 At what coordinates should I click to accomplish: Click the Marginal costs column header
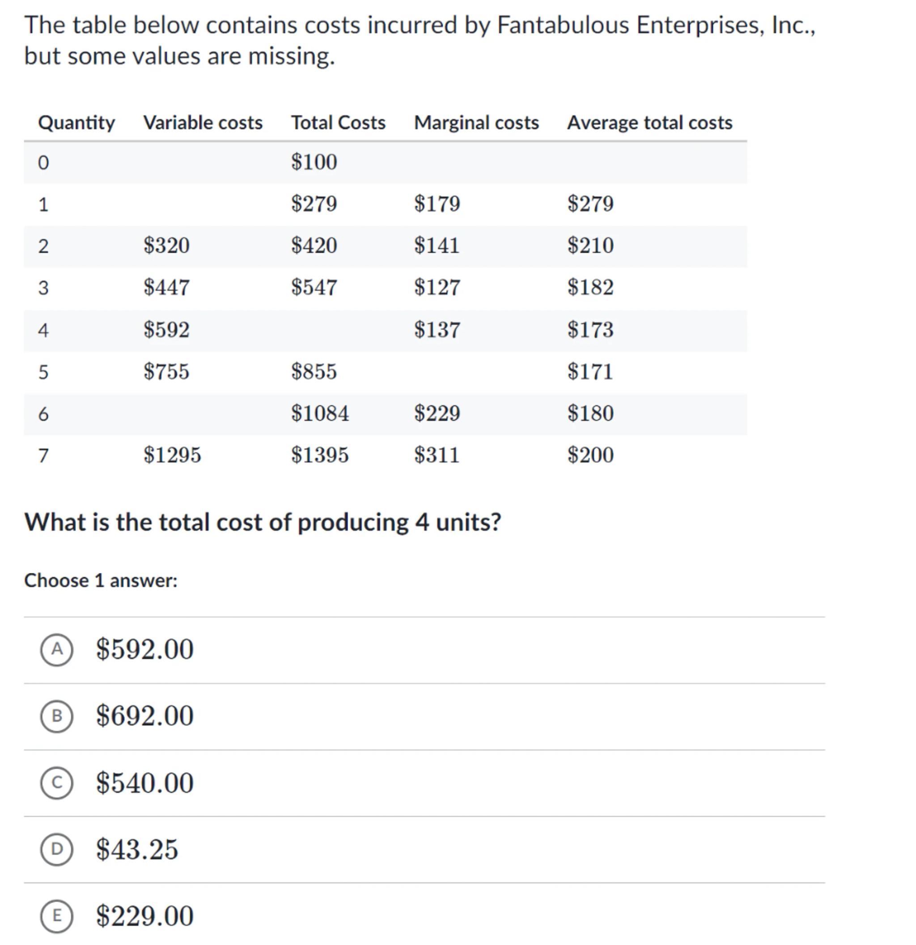pyautogui.click(x=476, y=123)
